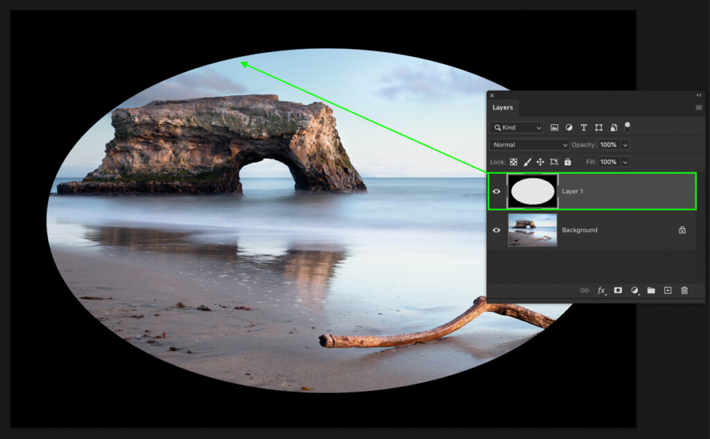The height and width of the screenshot is (439, 710).
Task: Select the Background layer thumbnail
Action: click(x=532, y=230)
